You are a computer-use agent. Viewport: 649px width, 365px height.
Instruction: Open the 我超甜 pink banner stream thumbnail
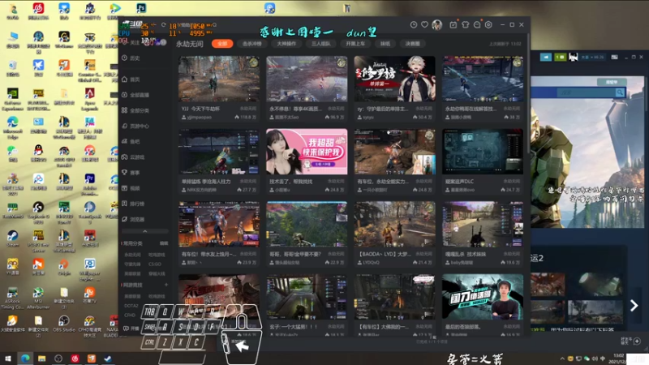307,152
